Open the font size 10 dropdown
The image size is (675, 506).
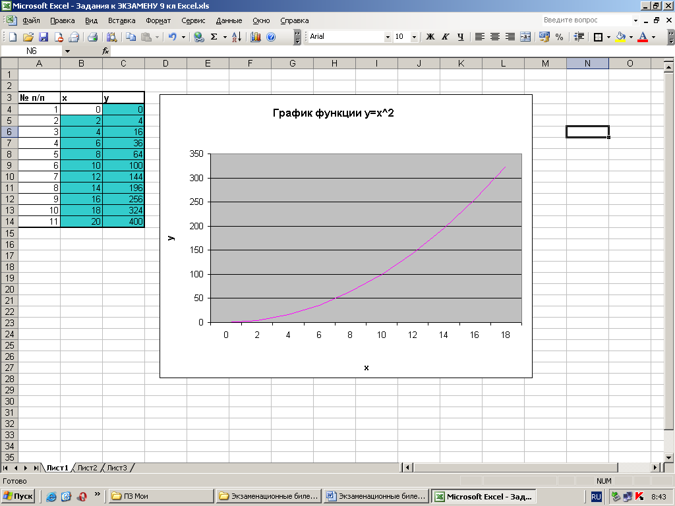pyautogui.click(x=414, y=37)
